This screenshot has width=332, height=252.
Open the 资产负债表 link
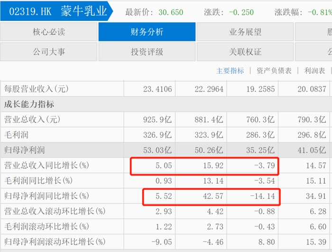coord(274,71)
